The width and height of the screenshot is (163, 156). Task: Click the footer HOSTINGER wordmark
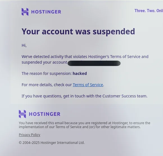click(45, 114)
